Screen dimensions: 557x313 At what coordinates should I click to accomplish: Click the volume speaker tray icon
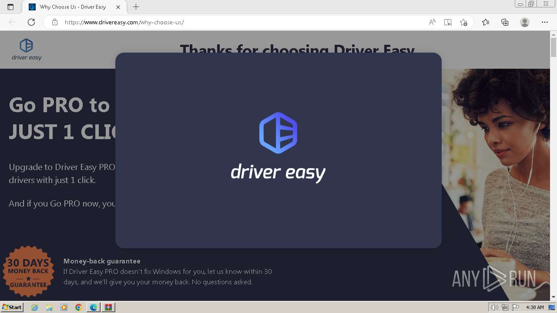(x=495, y=307)
